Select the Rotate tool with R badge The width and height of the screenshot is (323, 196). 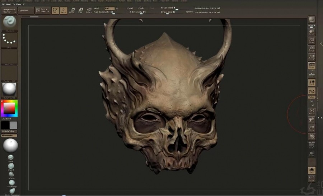tap(89, 10)
